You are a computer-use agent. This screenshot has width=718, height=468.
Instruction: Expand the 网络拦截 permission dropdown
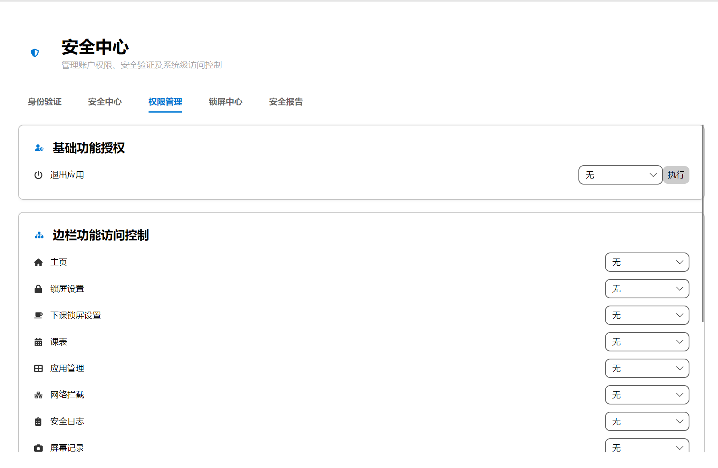pyautogui.click(x=647, y=395)
